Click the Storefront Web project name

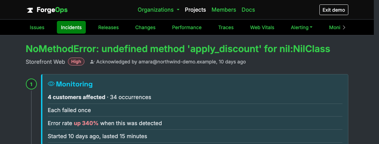45,62
